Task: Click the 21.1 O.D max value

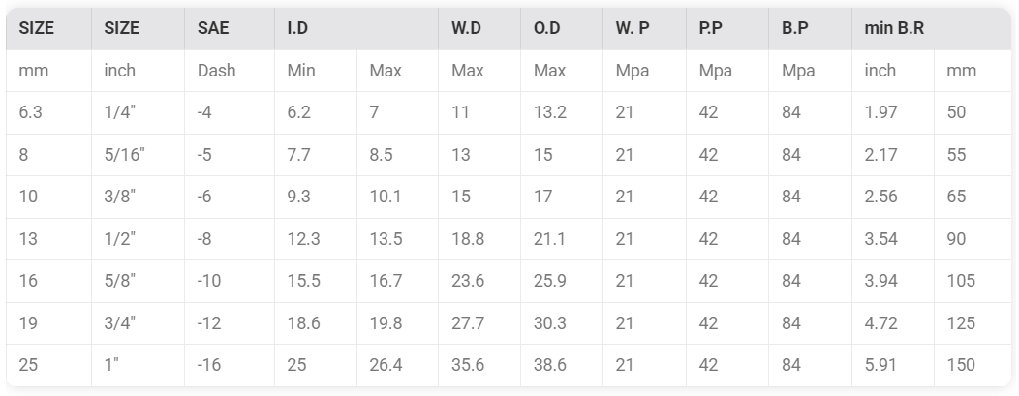Action: [562, 239]
